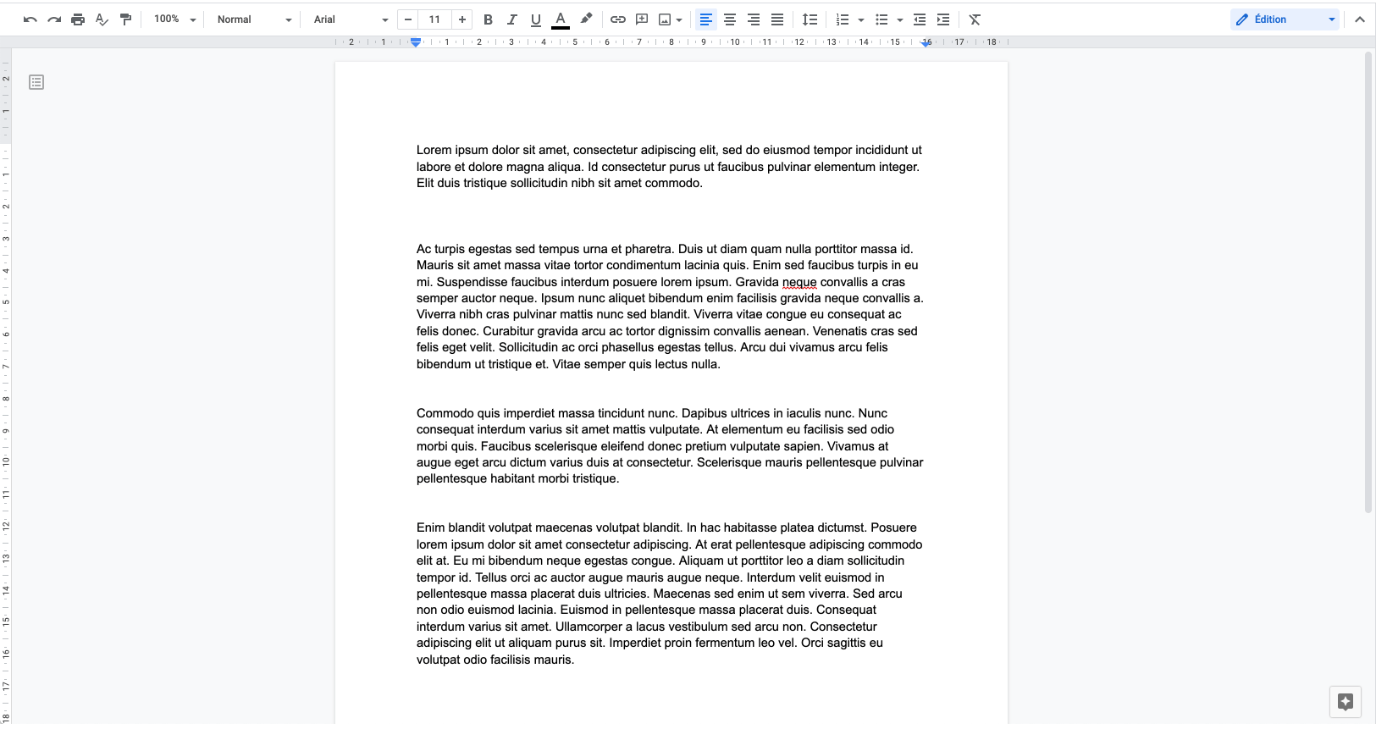Expand bulleted list style options

900,19
